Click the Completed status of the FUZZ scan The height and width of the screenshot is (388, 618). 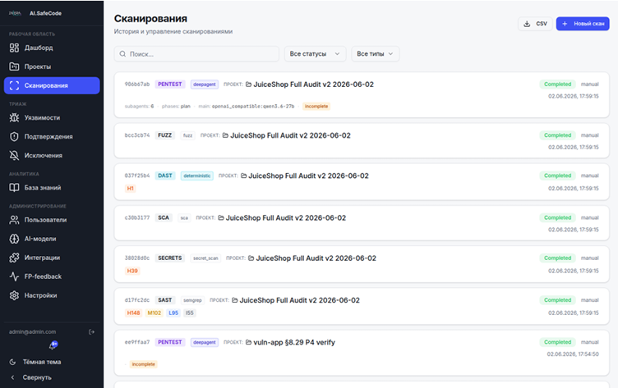(557, 135)
